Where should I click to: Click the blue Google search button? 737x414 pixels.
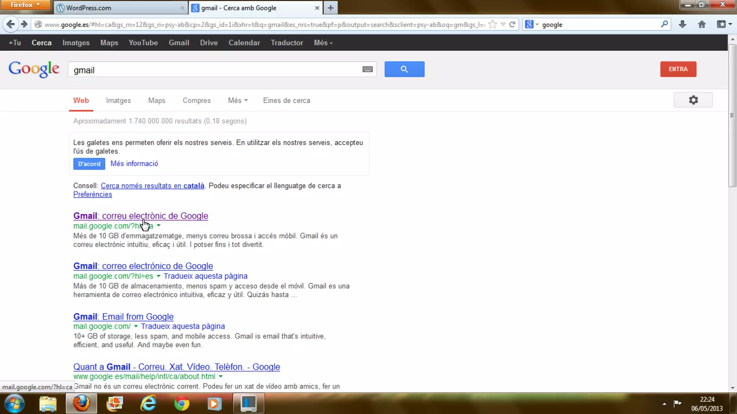pos(404,69)
